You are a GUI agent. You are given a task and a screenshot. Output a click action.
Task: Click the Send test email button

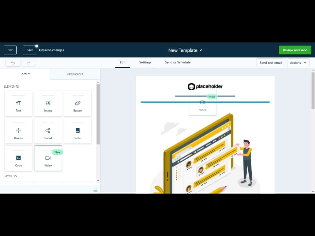click(271, 63)
